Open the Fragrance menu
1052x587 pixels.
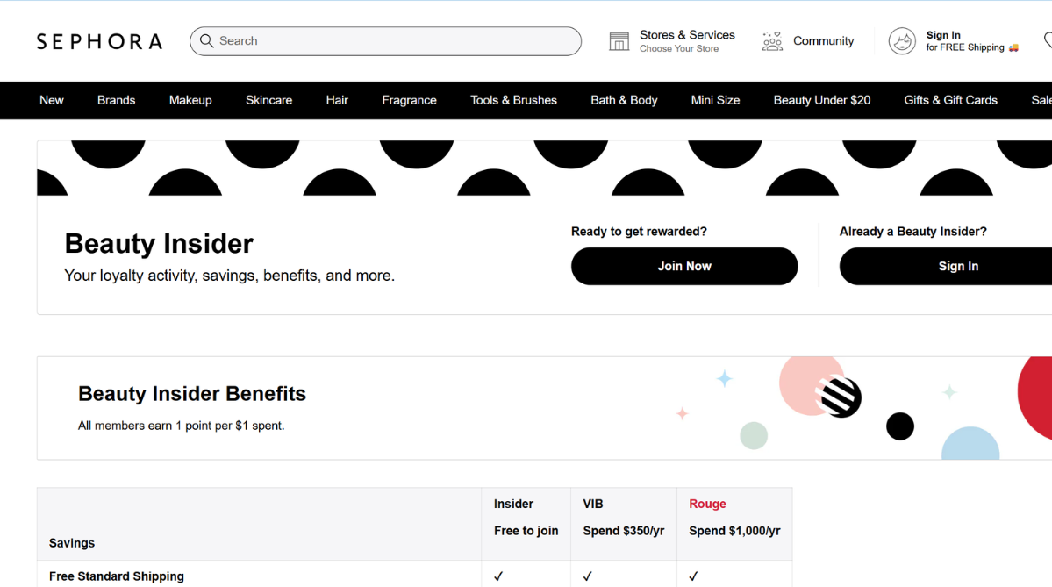tap(409, 100)
